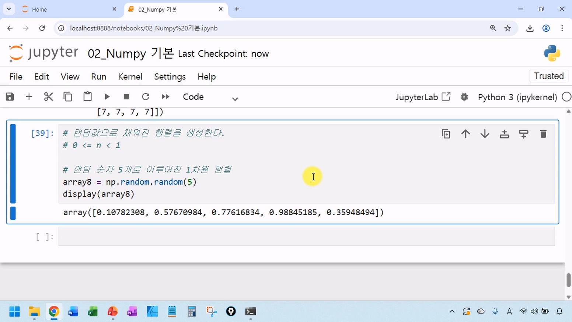This screenshot has height=322, width=572.
Task: Click the Trusted notebook button
Action: [549, 76]
